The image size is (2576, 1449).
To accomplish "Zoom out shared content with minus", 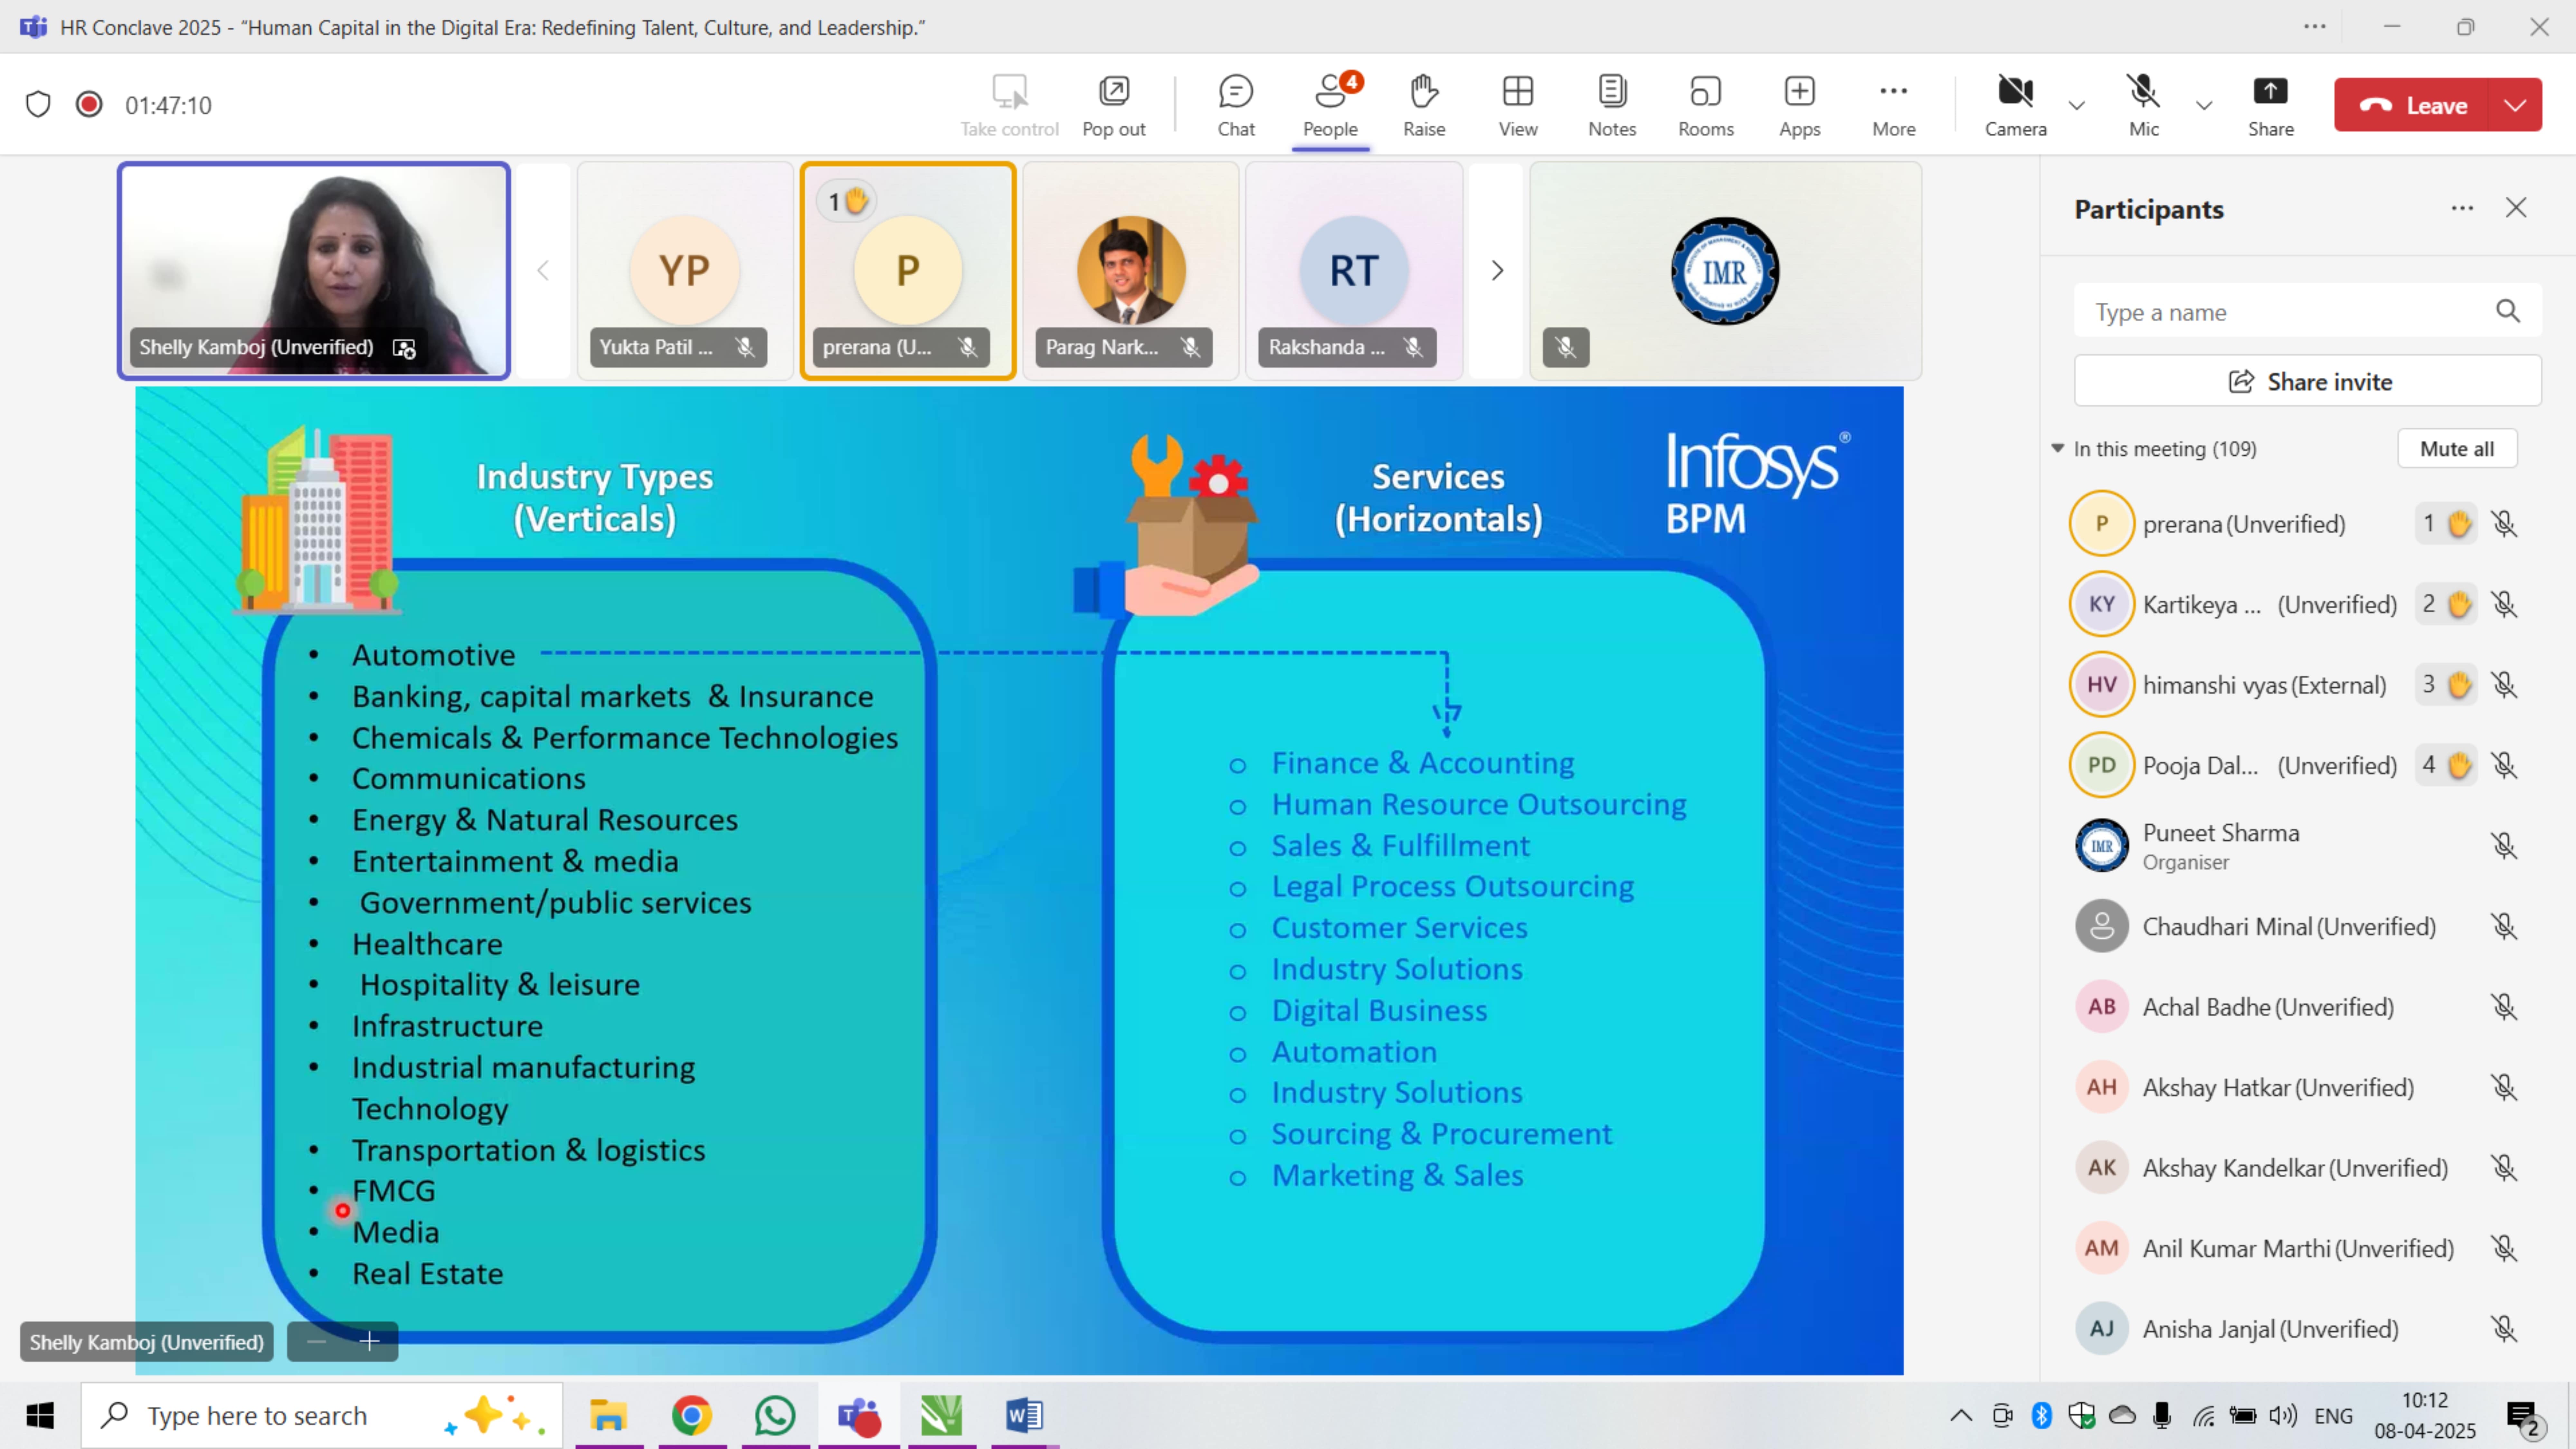I will coord(316,1342).
